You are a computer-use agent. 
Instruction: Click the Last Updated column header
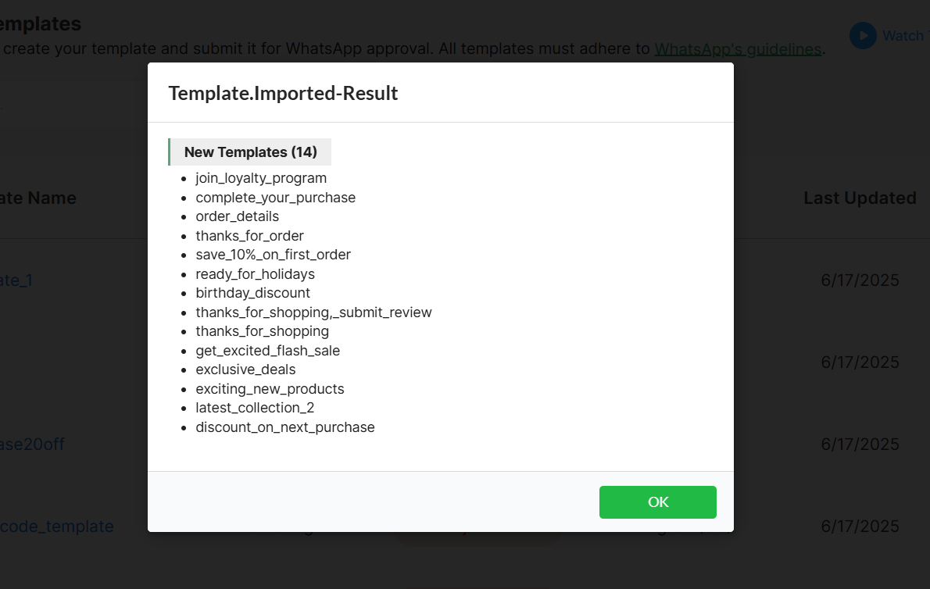(x=860, y=198)
